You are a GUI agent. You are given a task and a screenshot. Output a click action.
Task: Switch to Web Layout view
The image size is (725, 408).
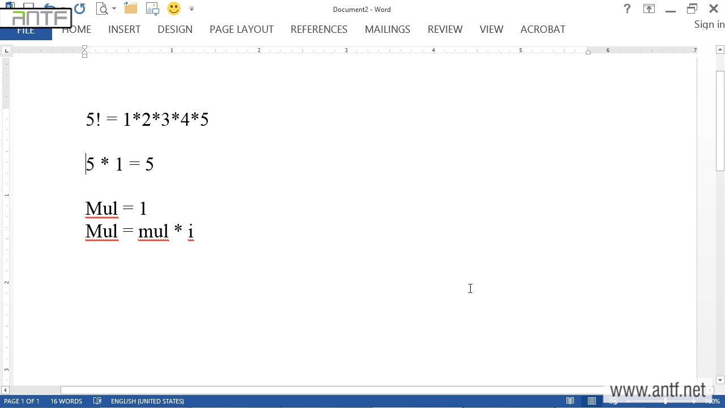pos(613,401)
